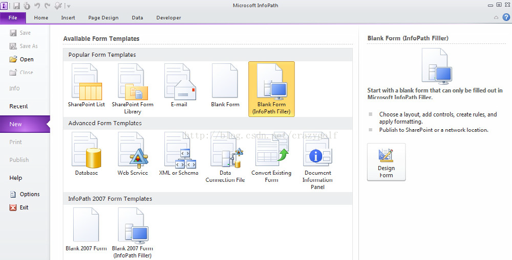Pick the XML or Schema template
This screenshot has width=512, height=260.
click(179, 154)
